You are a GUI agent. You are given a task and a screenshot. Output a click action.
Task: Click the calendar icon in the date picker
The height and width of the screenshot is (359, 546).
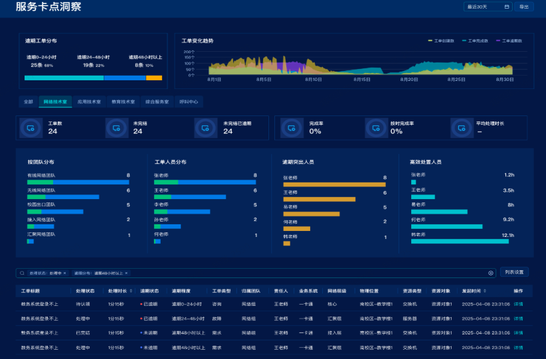coord(507,7)
